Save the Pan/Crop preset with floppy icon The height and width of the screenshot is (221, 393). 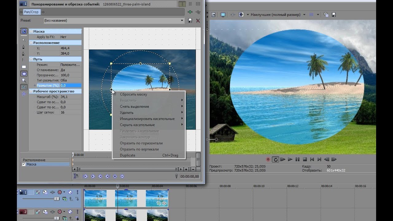[x=190, y=21]
